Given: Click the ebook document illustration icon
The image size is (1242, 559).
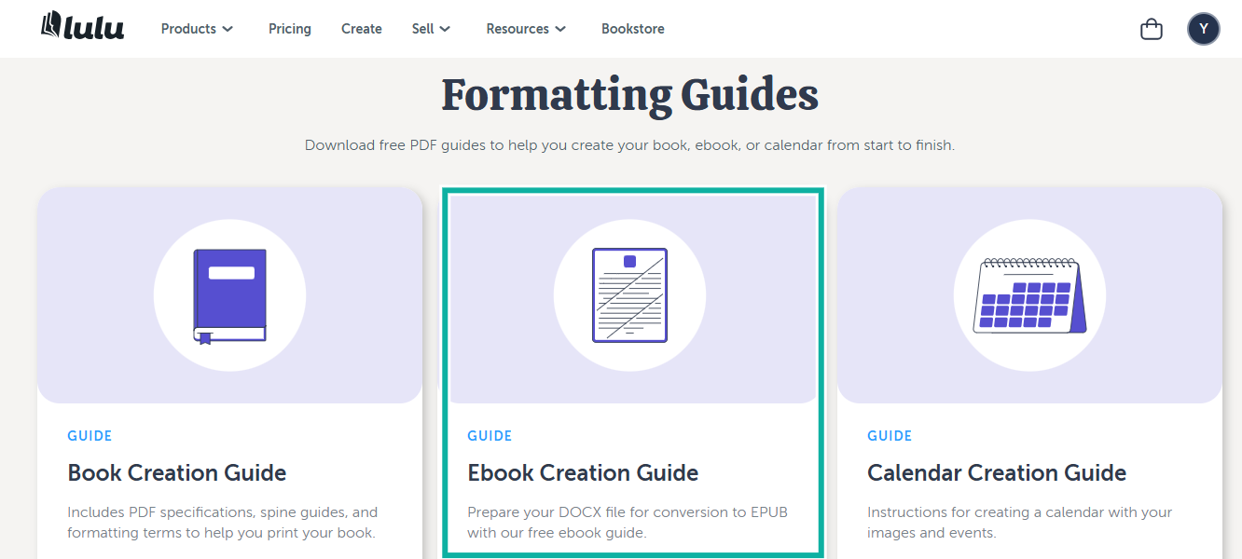Looking at the screenshot, I should tap(630, 295).
